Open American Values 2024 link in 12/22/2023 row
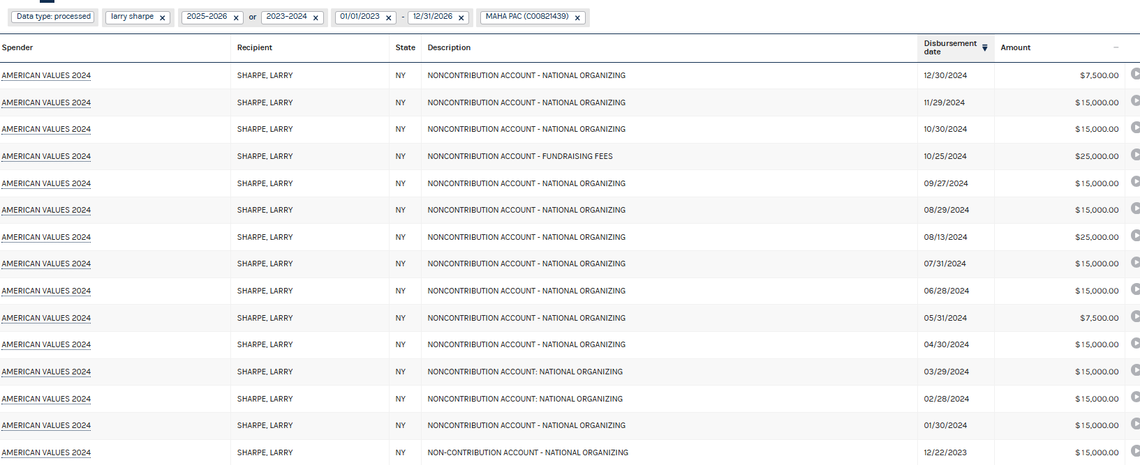The height and width of the screenshot is (465, 1140). point(46,452)
